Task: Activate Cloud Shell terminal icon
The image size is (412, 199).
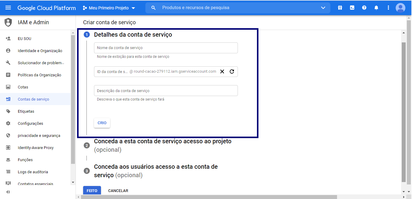Action: tap(352, 8)
